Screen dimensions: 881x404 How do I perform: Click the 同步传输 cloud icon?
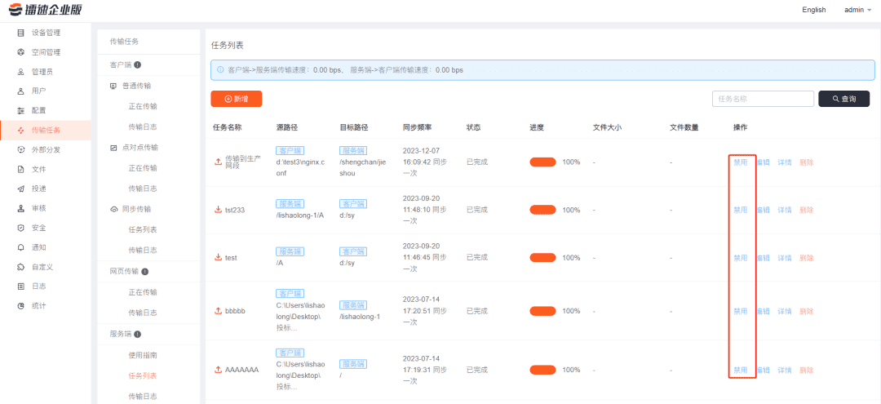[113, 209]
